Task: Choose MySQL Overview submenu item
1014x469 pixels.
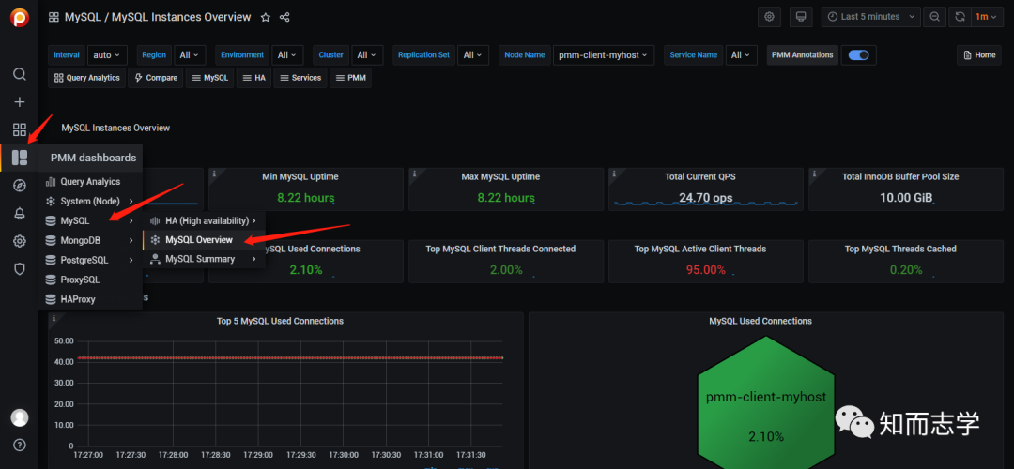Action: tap(204, 240)
